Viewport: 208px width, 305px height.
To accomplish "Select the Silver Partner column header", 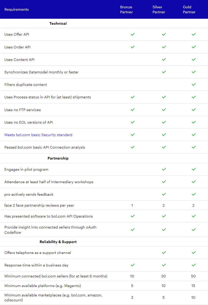I will (x=159, y=9).
